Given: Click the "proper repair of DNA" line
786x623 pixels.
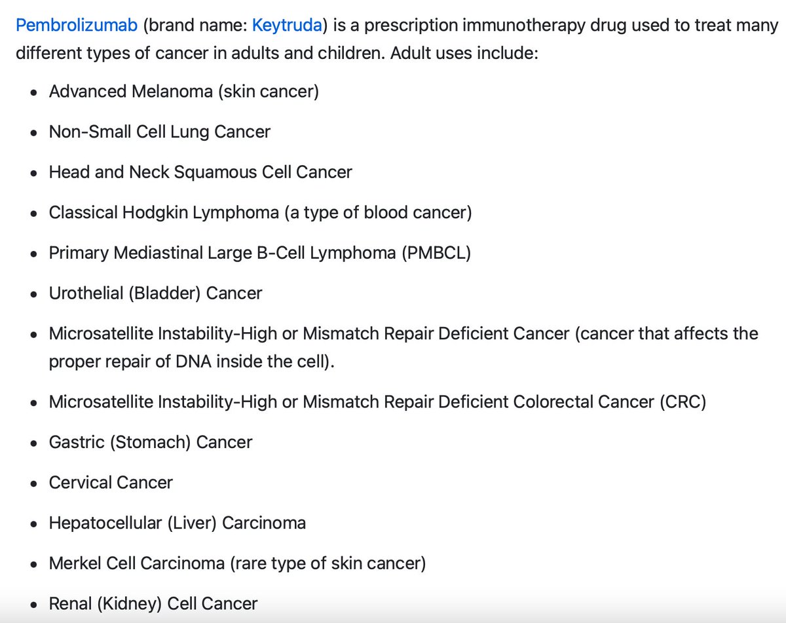Looking at the screenshot, I should coord(191,361).
